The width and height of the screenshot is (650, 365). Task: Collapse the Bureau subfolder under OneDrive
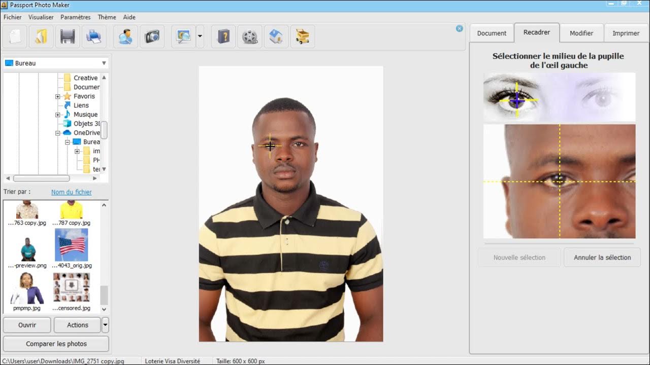[x=68, y=142]
